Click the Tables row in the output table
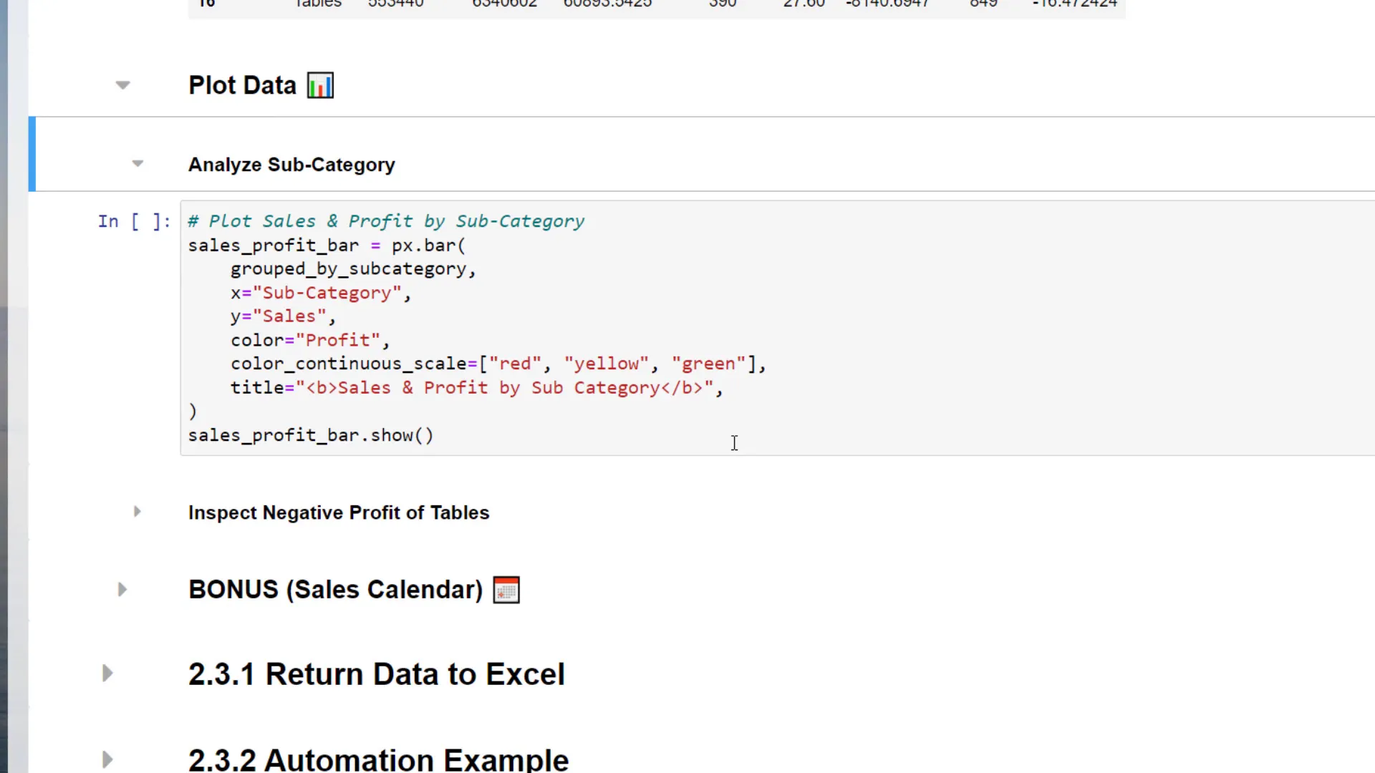 click(318, 4)
